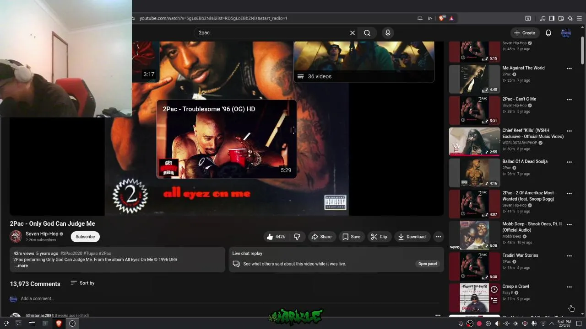
Task: Add Creep n Crawl to queue icon
Action: click(494, 300)
